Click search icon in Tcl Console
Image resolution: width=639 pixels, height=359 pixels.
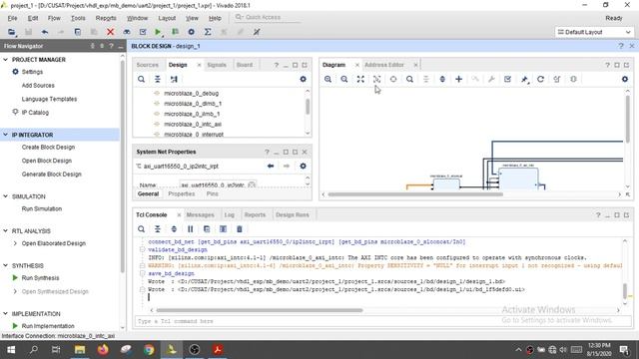[x=141, y=229]
